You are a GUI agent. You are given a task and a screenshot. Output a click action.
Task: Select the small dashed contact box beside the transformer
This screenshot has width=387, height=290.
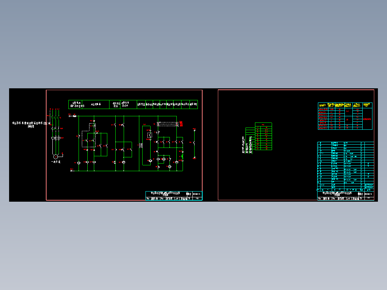[149, 135]
